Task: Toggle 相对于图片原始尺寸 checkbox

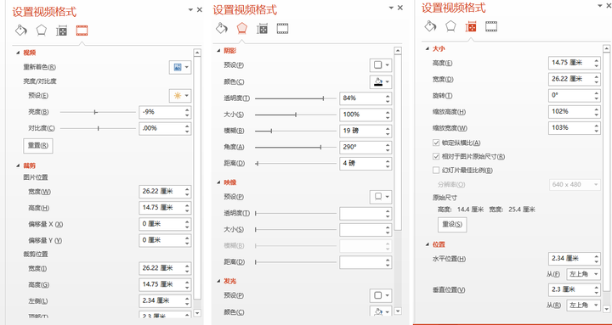Action: [436, 156]
